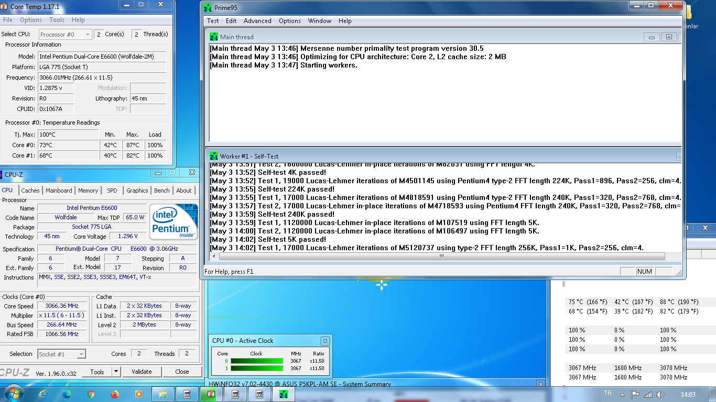Open Firefox from the taskbar

point(115,394)
